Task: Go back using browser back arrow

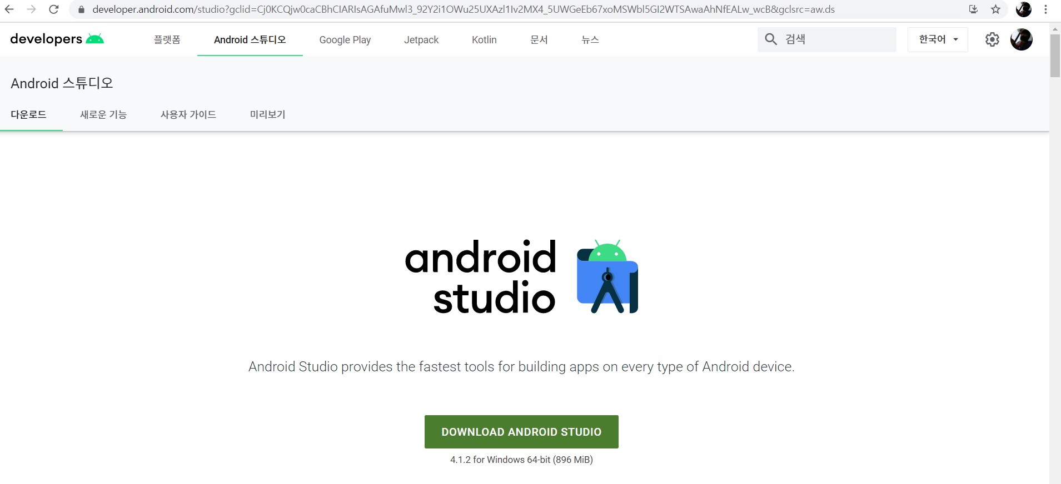Action: [x=9, y=9]
